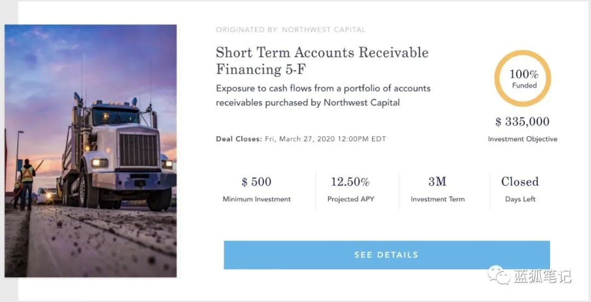Click the 100% Funded progress circle
Viewport: 591px width, 302px height.
(523, 78)
